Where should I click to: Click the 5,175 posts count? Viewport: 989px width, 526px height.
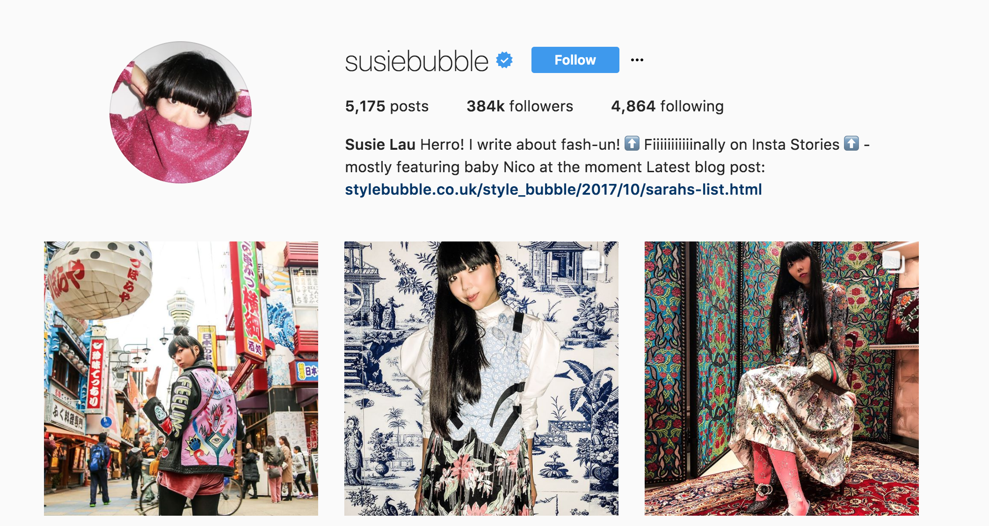pos(387,106)
